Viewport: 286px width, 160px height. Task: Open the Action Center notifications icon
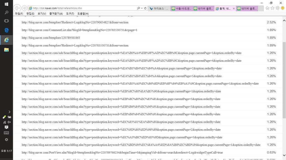click(x=6, y=127)
